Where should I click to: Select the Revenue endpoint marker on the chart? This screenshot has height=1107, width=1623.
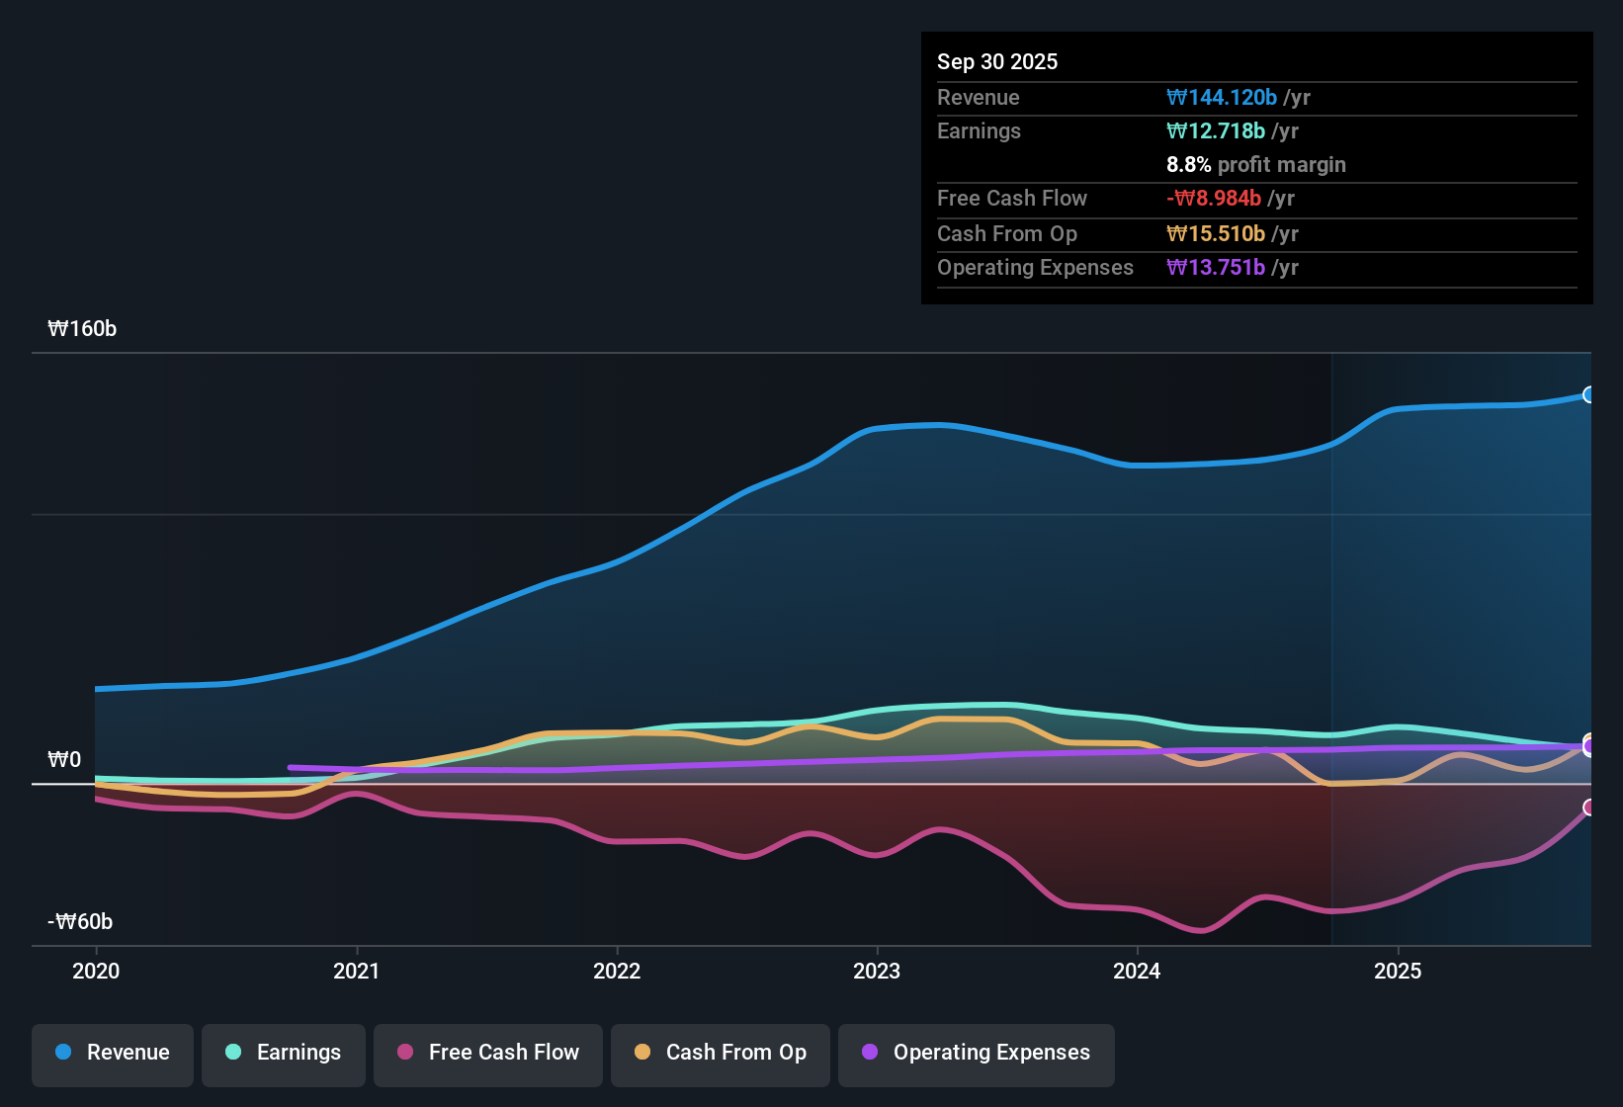(1589, 394)
